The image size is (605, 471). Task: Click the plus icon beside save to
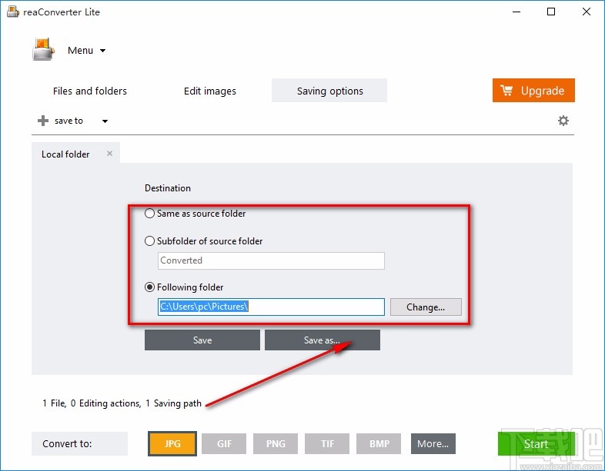[43, 121]
